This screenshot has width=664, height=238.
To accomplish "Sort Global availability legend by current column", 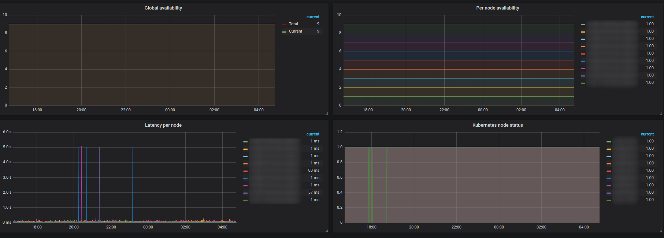I will pyautogui.click(x=313, y=17).
